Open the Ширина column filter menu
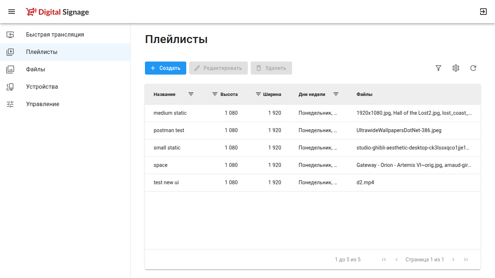Image resolution: width=495 pixels, height=278 pixels. (258, 94)
